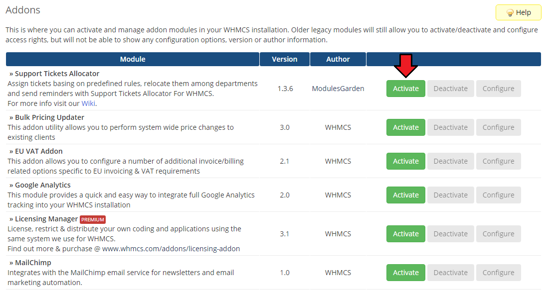Click Deactivate for Support Tickets Allocator
The height and width of the screenshot is (292, 547).
[450, 89]
